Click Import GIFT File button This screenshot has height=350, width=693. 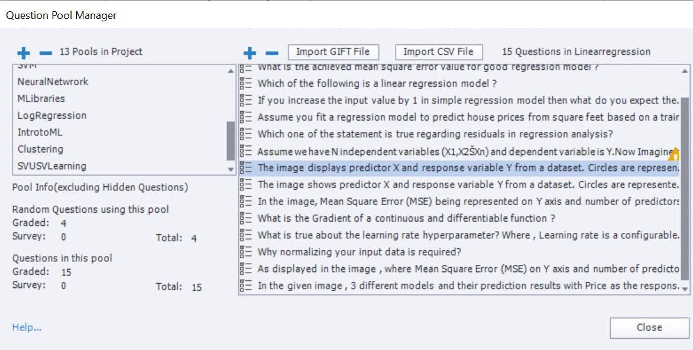333,51
